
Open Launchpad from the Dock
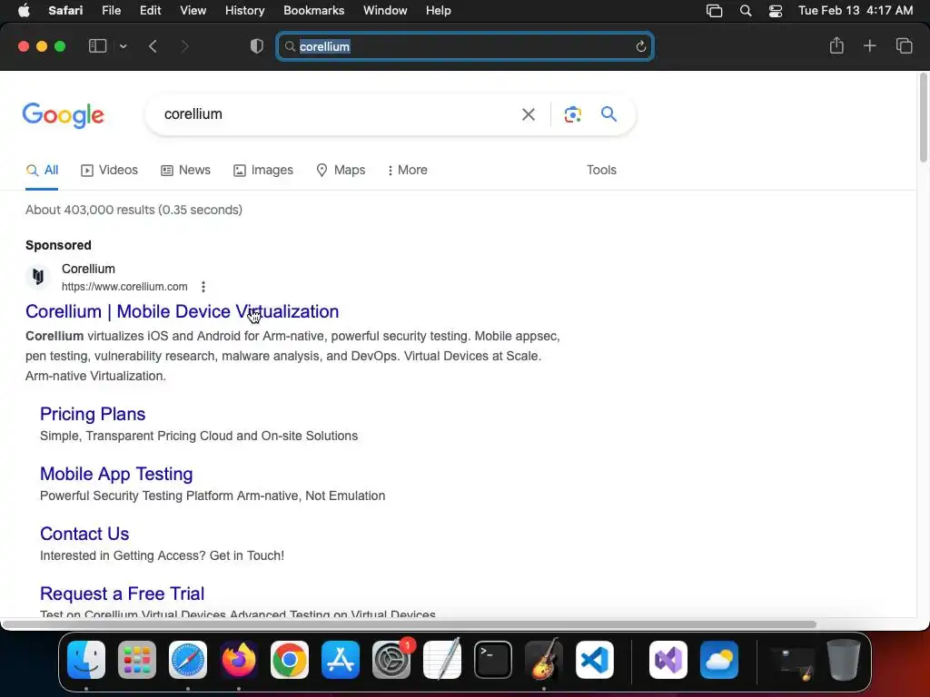(x=137, y=660)
